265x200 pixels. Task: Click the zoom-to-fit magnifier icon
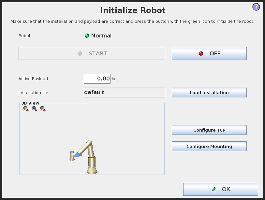pyautogui.click(x=34, y=109)
